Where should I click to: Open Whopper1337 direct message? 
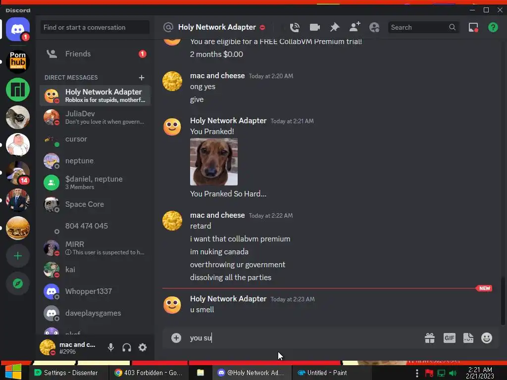click(95, 291)
